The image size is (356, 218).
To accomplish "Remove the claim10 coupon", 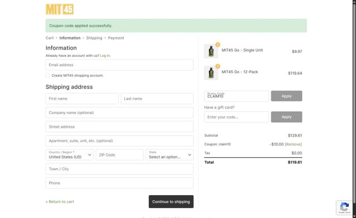I will coord(294,144).
